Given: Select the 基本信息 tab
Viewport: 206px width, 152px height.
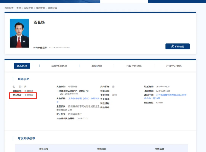Looking at the screenshot, I should [x=22, y=66].
